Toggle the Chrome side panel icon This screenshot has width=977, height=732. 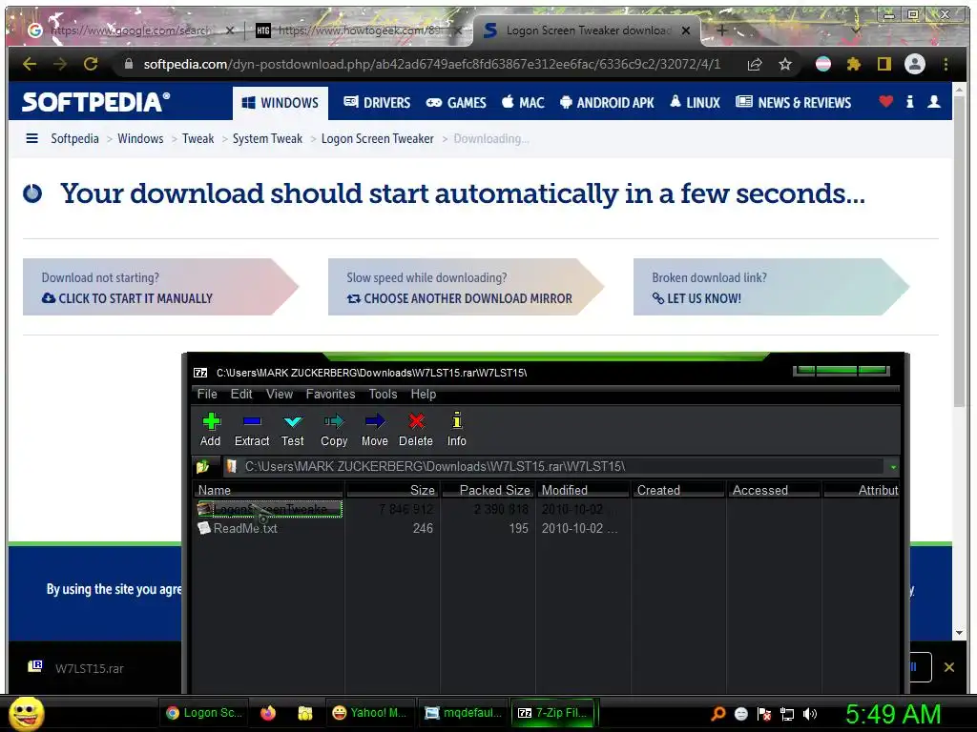(884, 64)
